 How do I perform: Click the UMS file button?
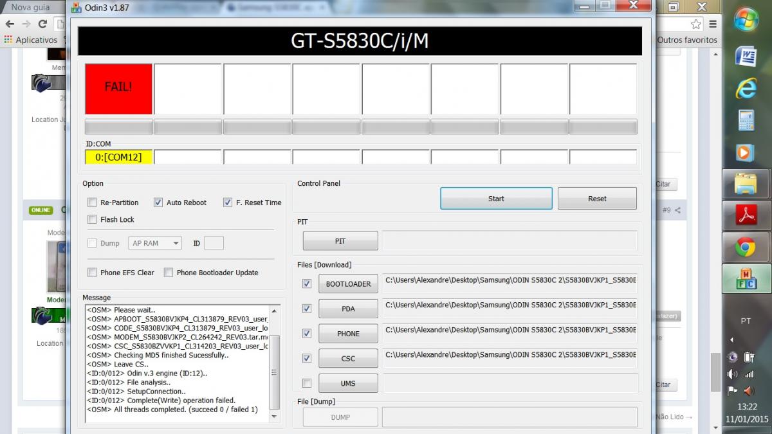[348, 383]
